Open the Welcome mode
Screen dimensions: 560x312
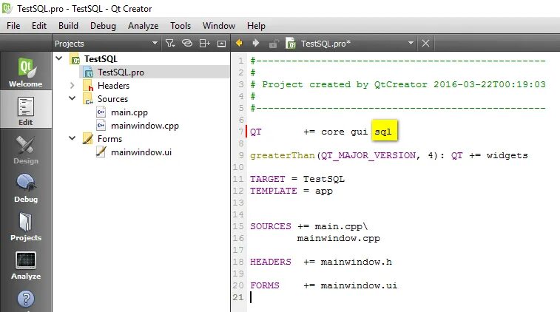point(26,72)
